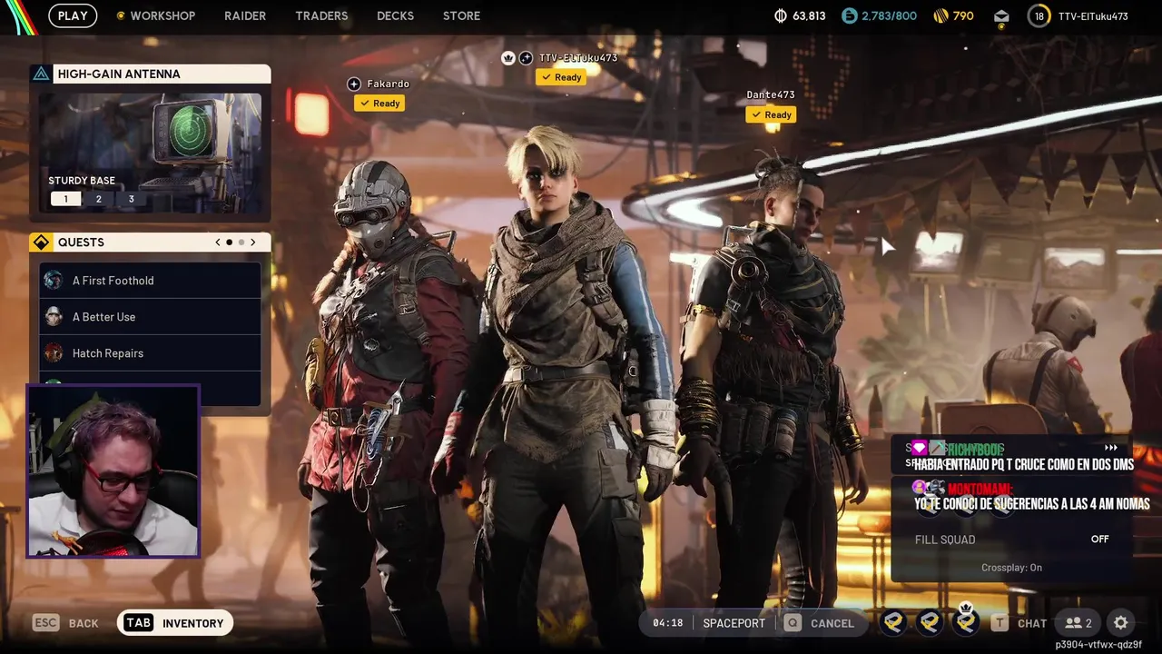
Task: Click the gold striped coin icon beside 790
Action: point(940,15)
